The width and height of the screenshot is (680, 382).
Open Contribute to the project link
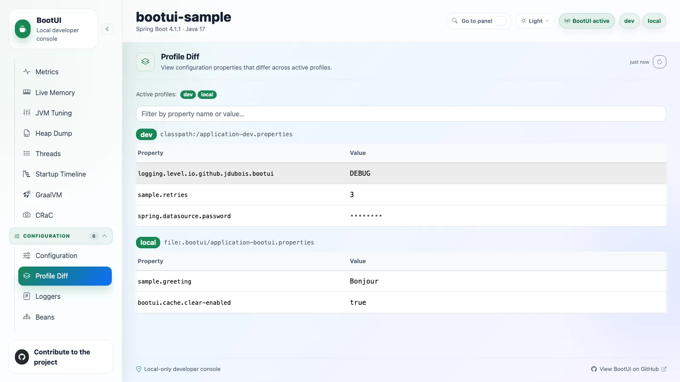tap(61, 357)
